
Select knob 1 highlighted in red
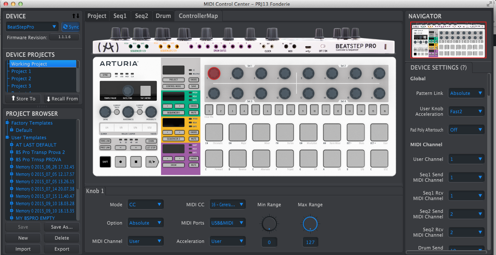pyautogui.click(x=214, y=73)
